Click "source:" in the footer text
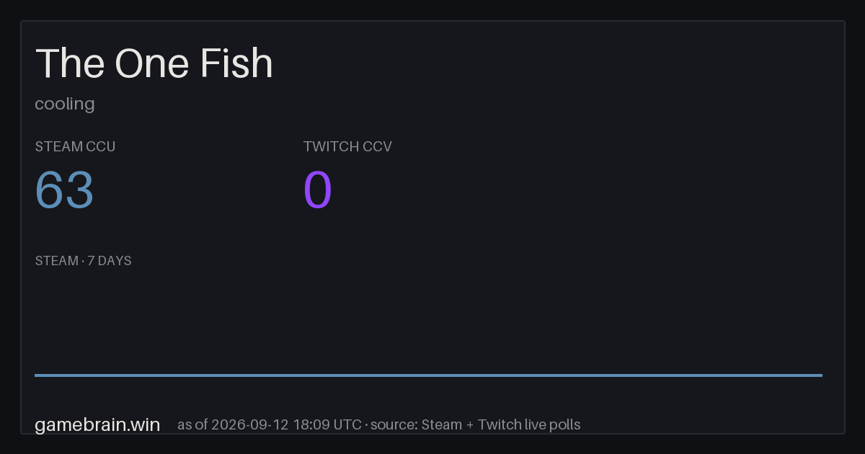865x454 pixels. coord(394,424)
